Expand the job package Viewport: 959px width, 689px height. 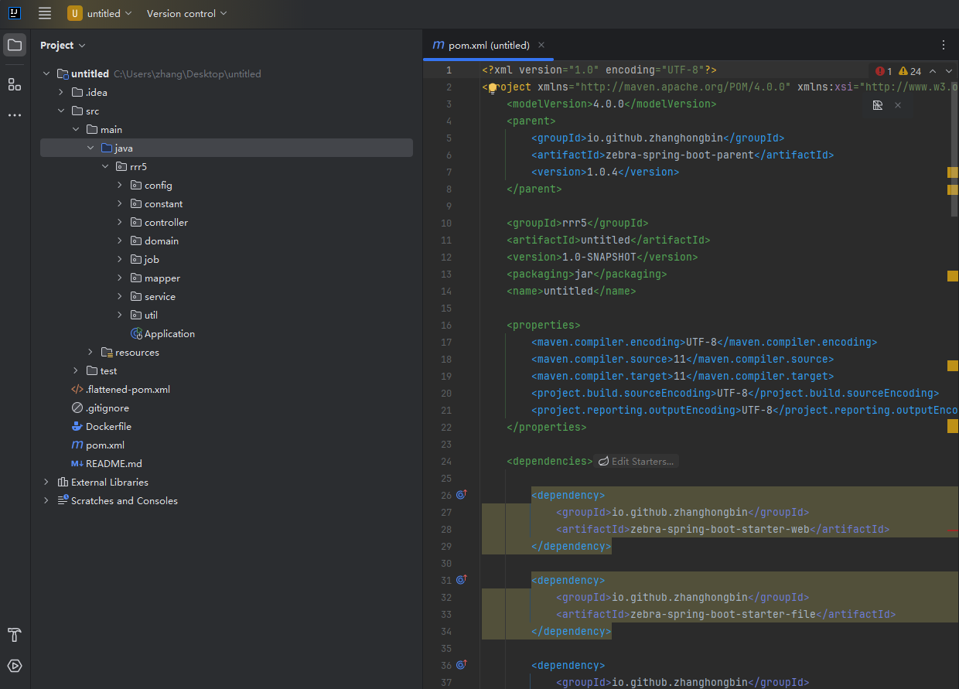[x=120, y=260]
